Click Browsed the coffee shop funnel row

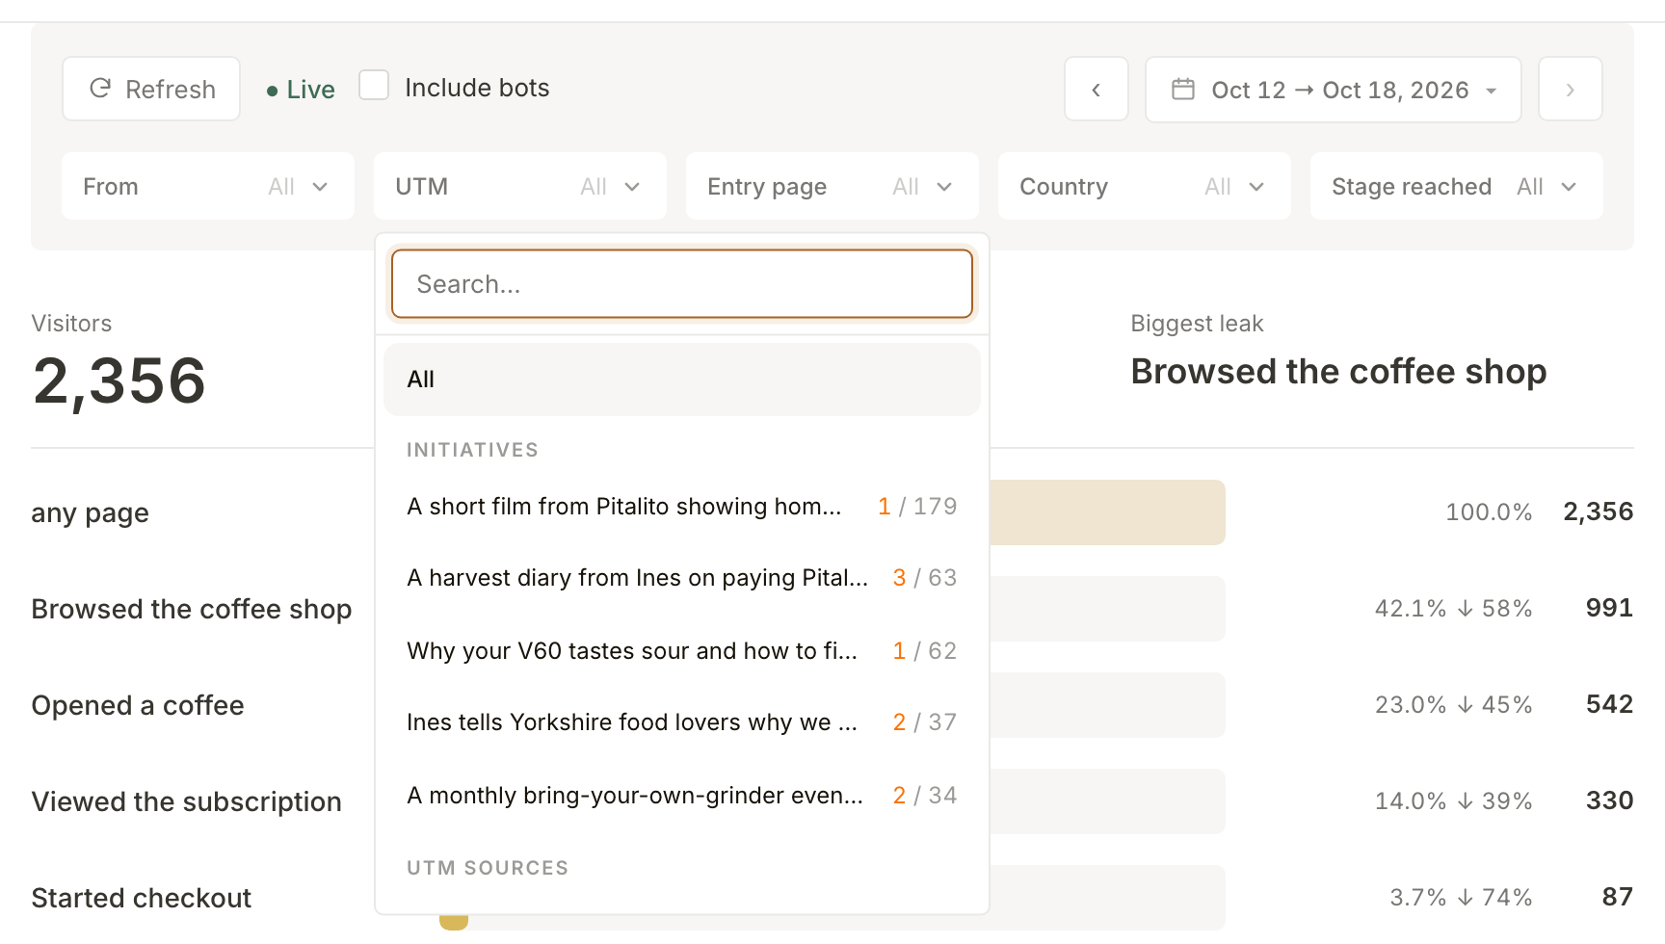click(x=192, y=609)
